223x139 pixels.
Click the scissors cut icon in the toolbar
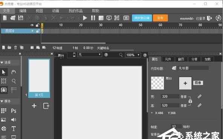30,18
